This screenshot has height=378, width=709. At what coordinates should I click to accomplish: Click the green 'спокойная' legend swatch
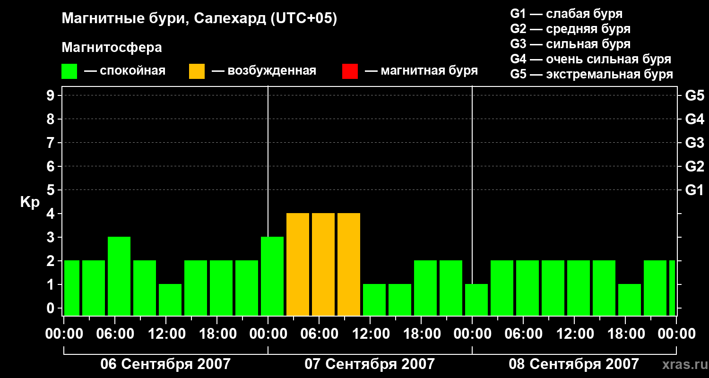tap(69, 71)
